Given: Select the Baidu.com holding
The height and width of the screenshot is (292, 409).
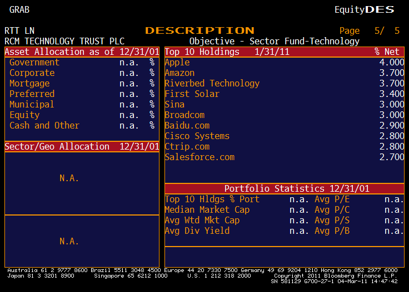Looking at the screenshot, I should [187, 126].
